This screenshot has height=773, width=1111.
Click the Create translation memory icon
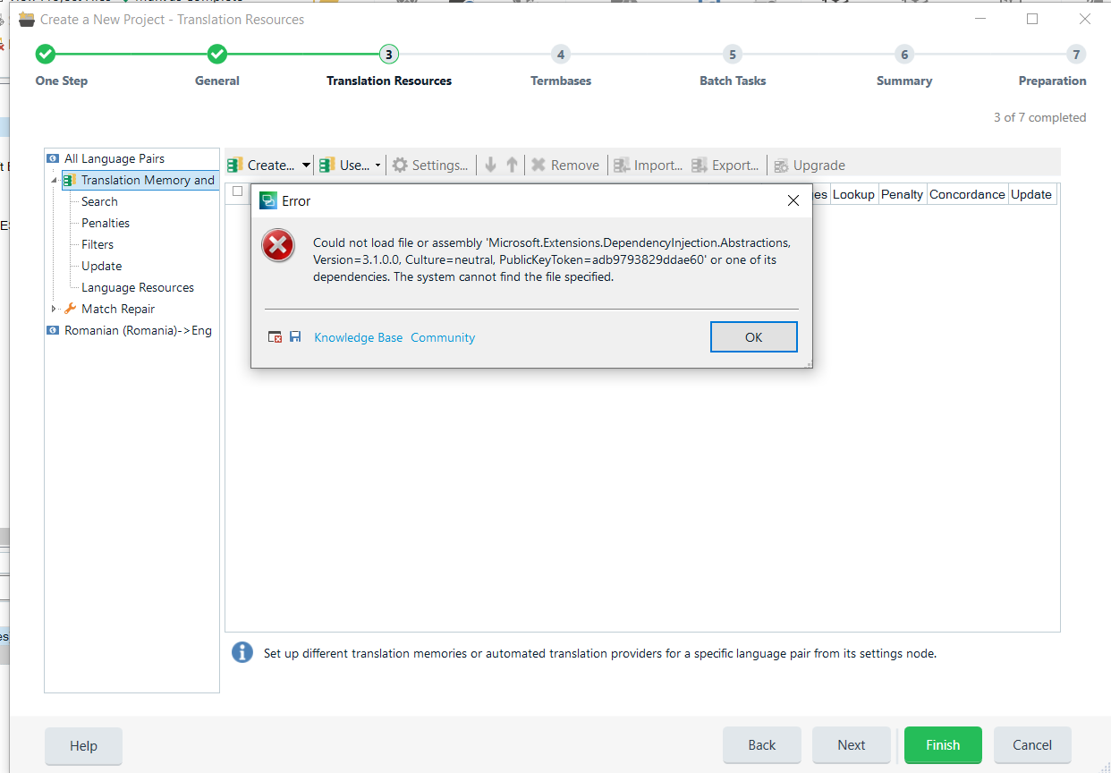click(235, 165)
